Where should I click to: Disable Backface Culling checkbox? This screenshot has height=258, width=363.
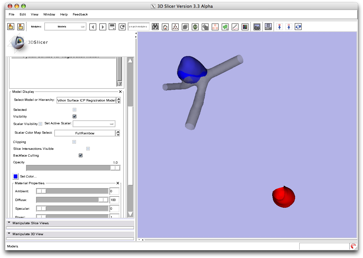(80, 156)
